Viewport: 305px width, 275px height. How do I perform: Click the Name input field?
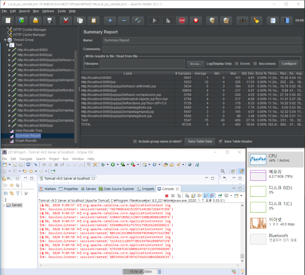tap(202, 40)
